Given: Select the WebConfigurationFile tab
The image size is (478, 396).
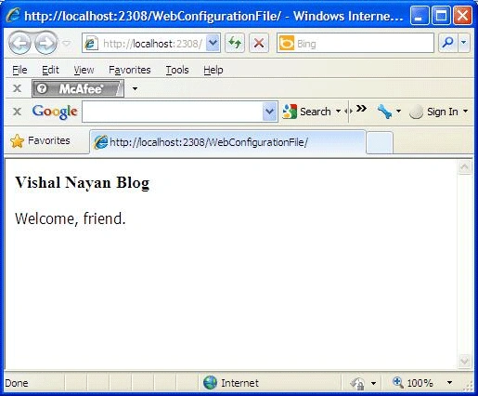Looking at the screenshot, I should [x=227, y=142].
